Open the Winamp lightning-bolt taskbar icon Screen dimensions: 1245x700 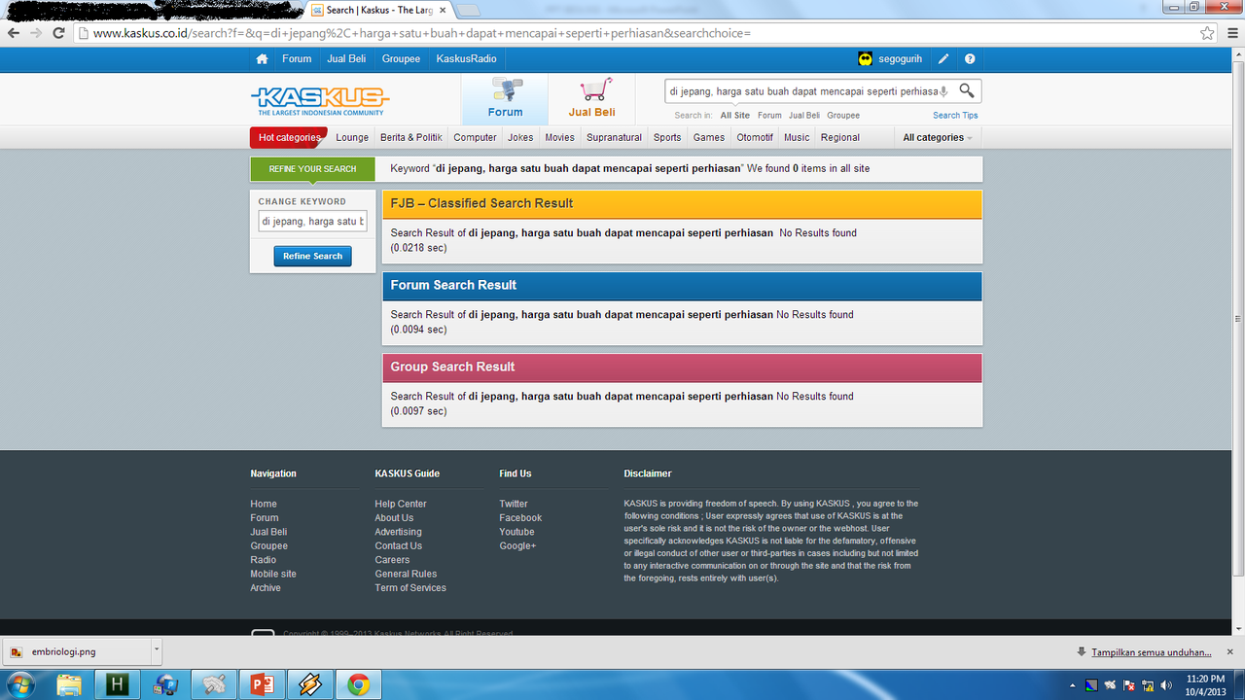tap(310, 684)
